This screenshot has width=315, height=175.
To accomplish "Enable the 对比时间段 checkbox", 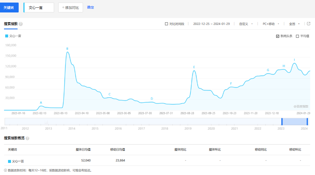I will [167, 24].
